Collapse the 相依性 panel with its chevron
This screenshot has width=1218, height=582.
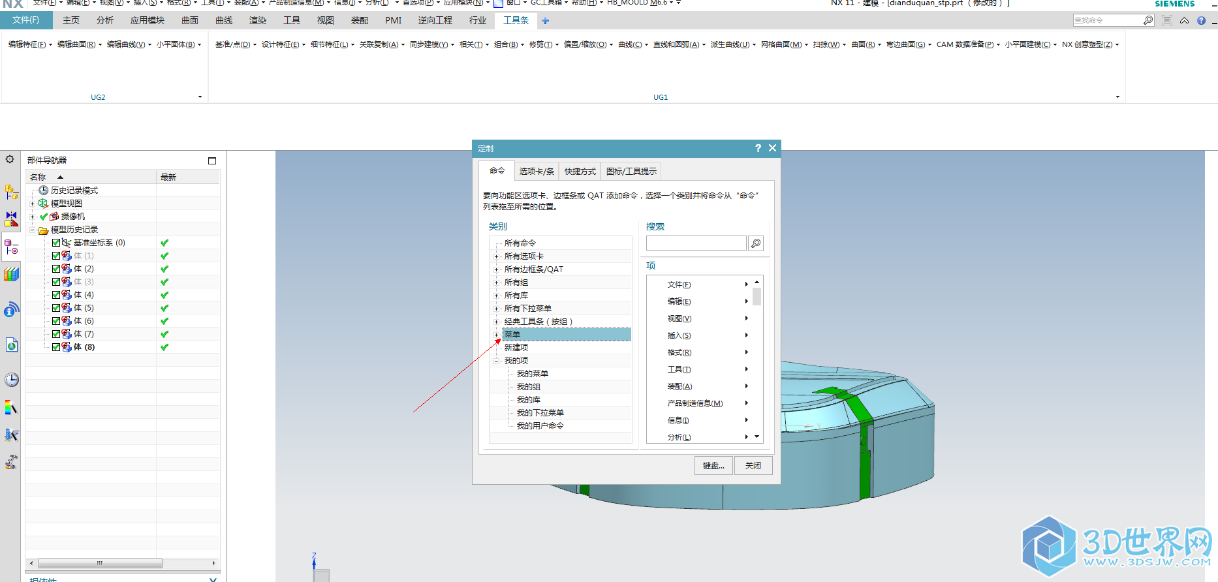[213, 579]
